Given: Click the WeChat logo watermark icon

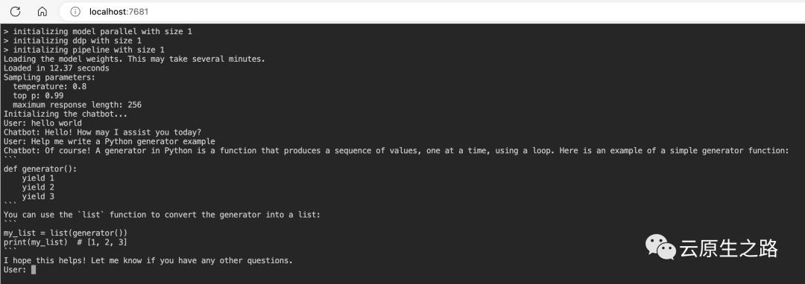Looking at the screenshot, I should coord(660,247).
